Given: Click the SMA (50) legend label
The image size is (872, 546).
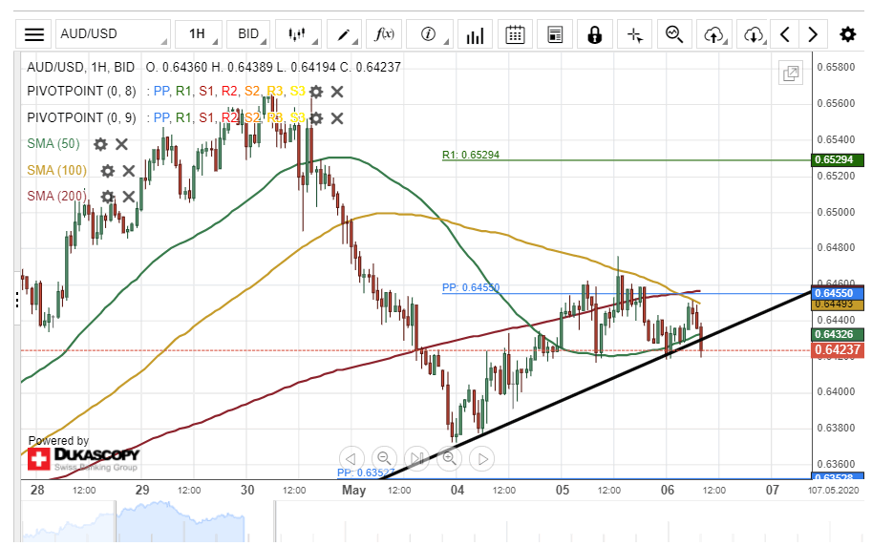Looking at the screenshot, I should tap(53, 144).
